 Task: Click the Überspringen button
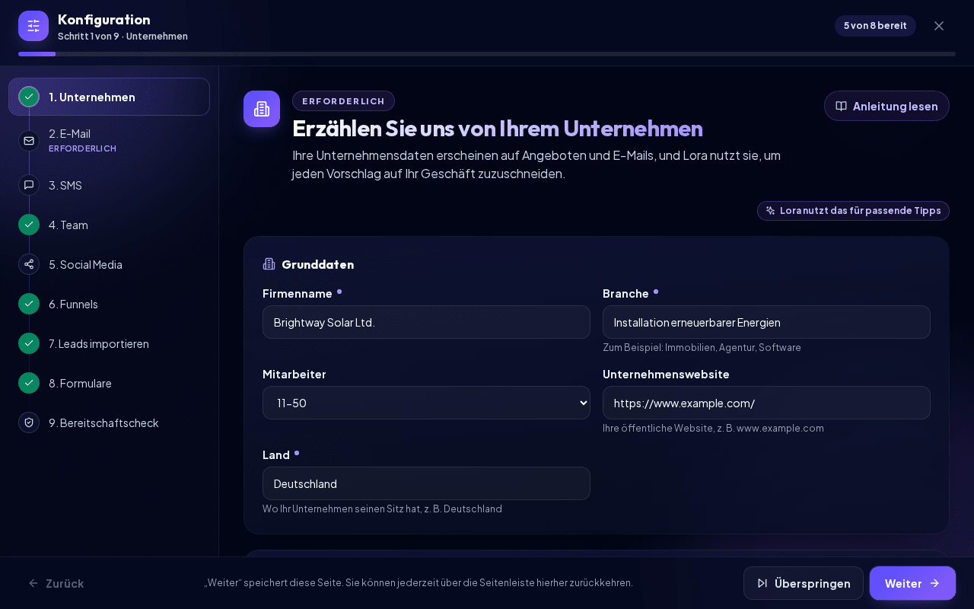click(804, 583)
